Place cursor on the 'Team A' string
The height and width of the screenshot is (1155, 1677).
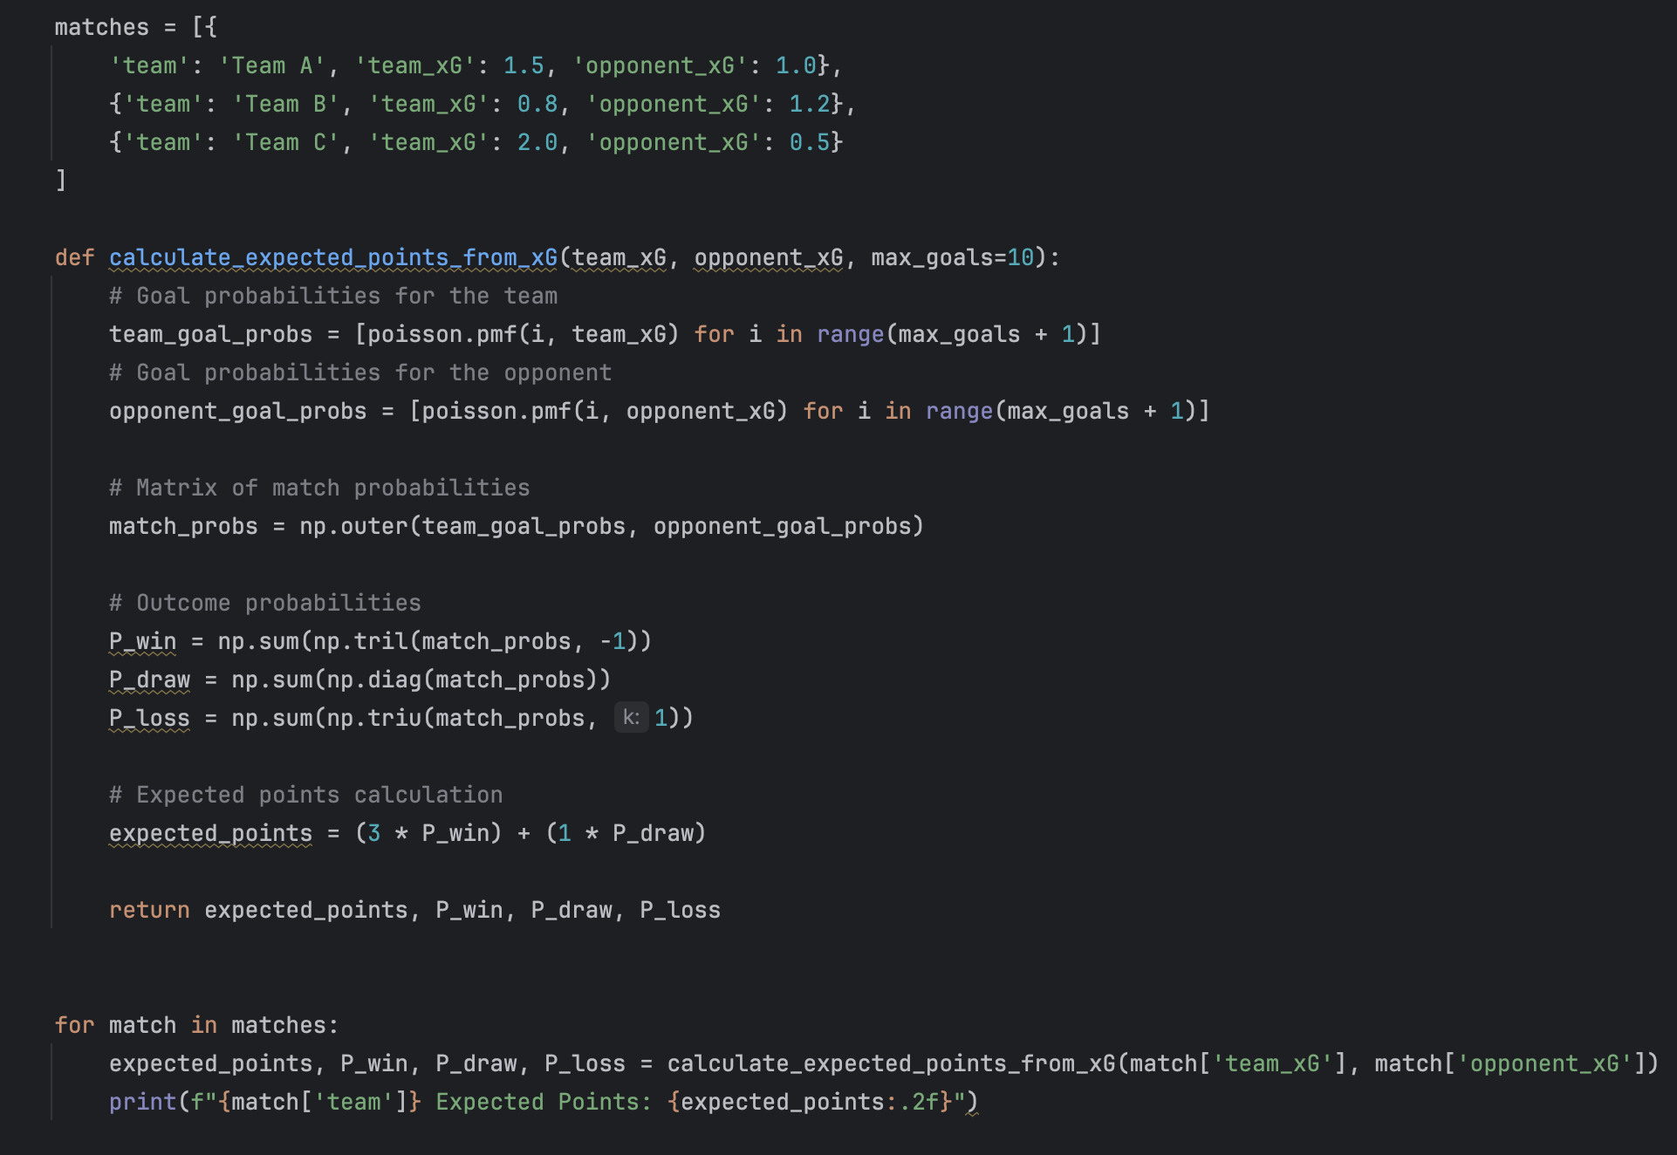pos(271,65)
